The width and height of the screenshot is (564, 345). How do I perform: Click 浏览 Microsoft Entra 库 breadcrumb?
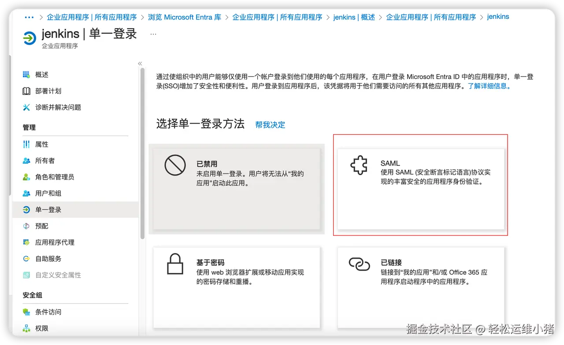(185, 17)
